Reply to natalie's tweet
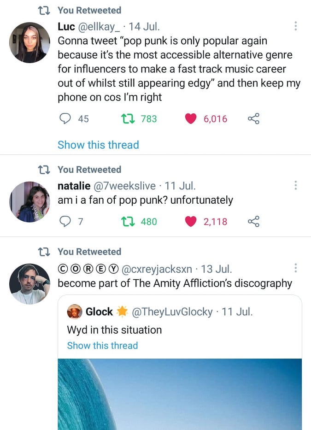Image resolution: width=311 pixels, height=430 pixels. click(65, 222)
